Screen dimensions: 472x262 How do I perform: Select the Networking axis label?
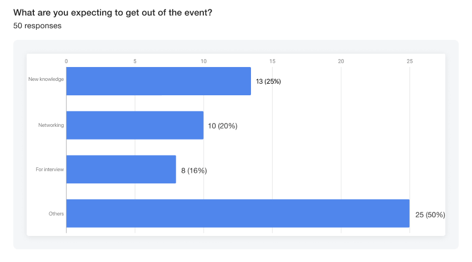[x=51, y=125]
